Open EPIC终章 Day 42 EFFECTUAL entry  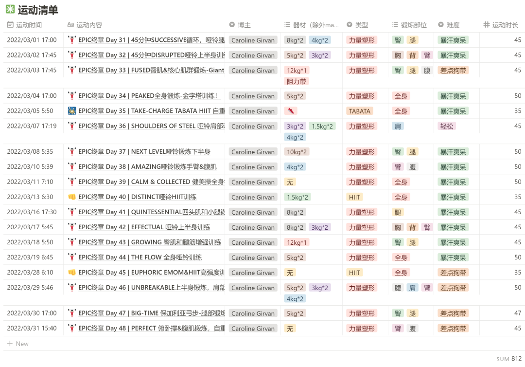pyautogui.click(x=144, y=227)
